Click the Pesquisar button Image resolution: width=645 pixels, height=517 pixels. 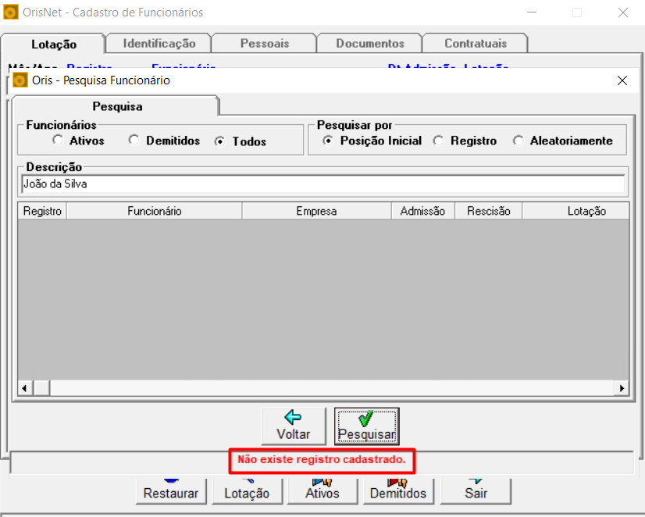[367, 426]
